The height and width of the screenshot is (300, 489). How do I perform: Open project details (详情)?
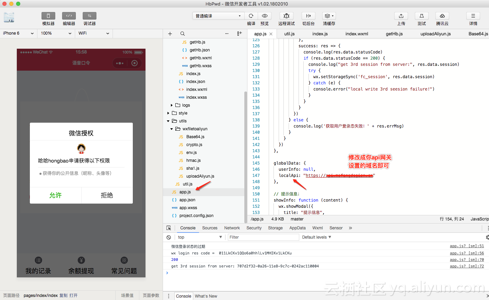point(473,16)
